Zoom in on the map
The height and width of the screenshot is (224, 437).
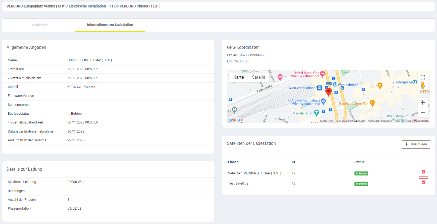423,102
